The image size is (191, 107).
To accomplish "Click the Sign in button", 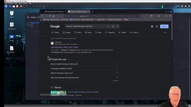I will pos(164,26).
